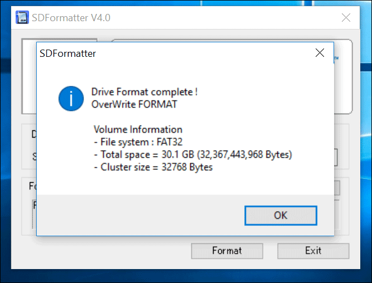Click OK in the format complete dialog

click(281, 216)
